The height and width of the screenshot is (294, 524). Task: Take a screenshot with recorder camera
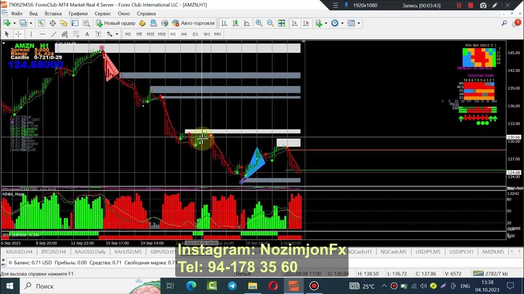(x=483, y=5)
